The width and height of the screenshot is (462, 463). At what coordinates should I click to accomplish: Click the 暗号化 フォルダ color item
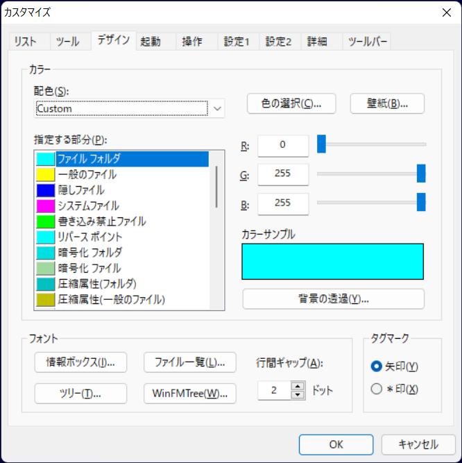click(89, 252)
